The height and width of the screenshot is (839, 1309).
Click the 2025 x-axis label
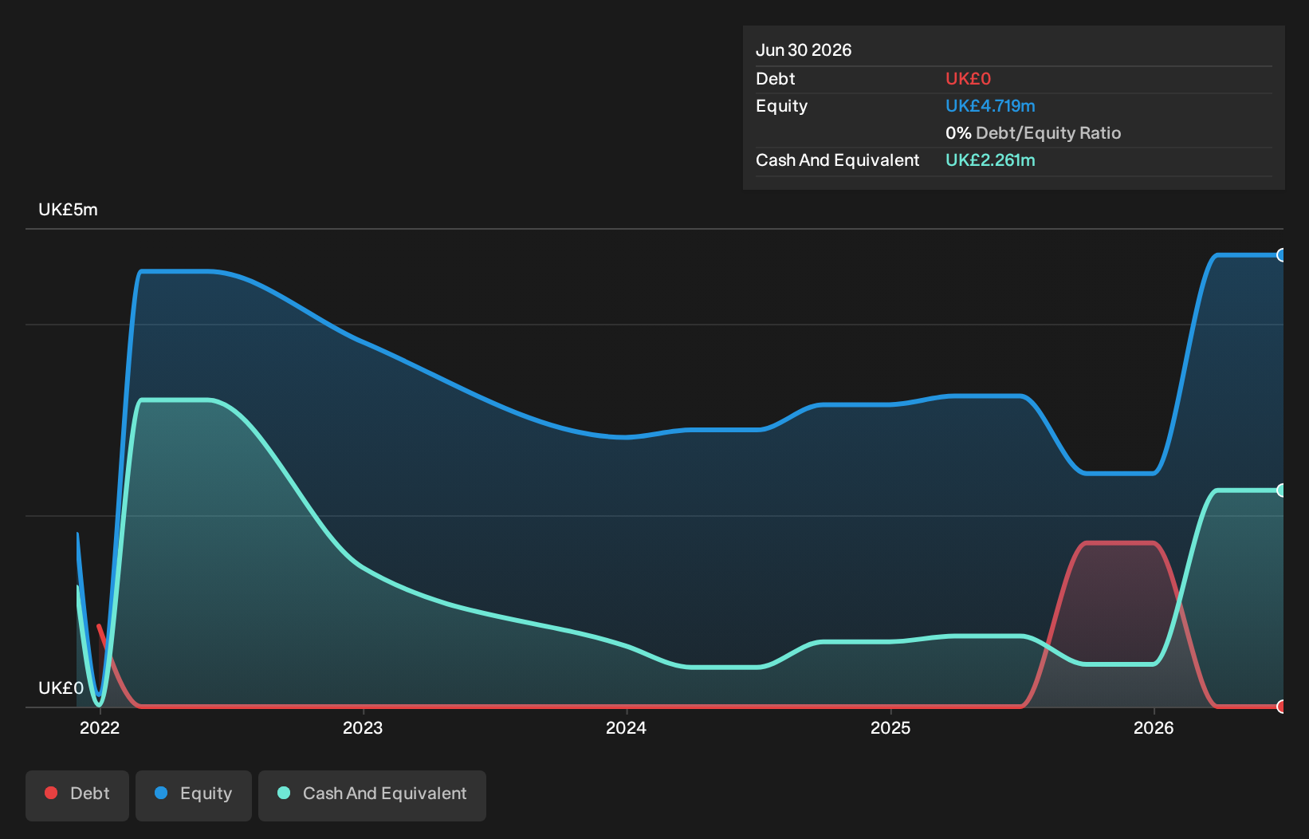click(890, 727)
